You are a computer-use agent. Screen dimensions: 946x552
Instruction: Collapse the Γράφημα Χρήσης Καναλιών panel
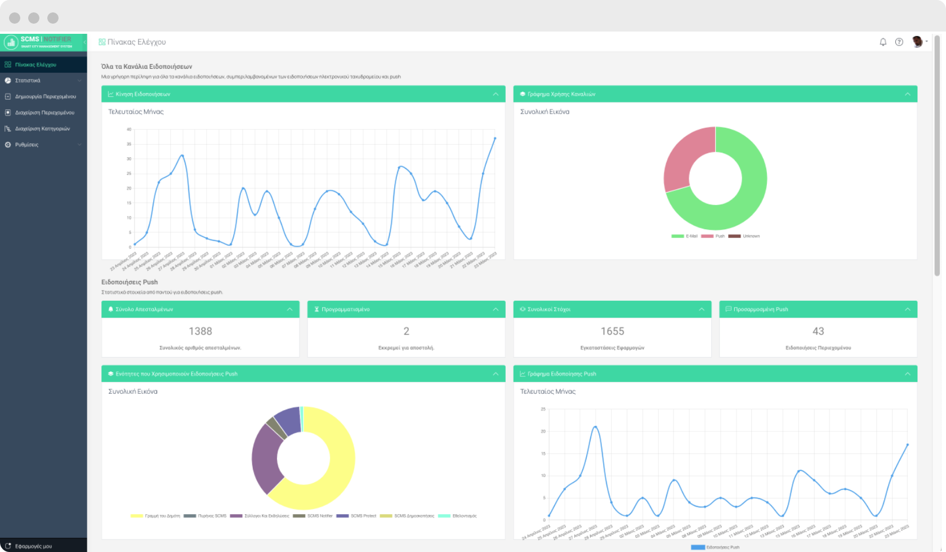click(908, 94)
